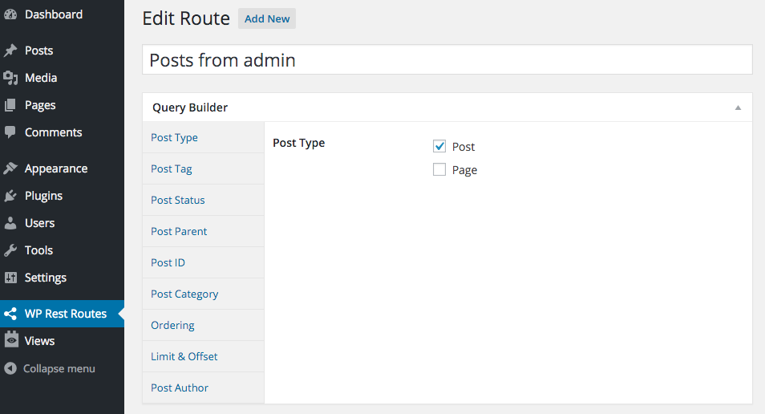This screenshot has width=765, height=414.
Task: Select the Limit & Offset tab
Action: tap(184, 356)
